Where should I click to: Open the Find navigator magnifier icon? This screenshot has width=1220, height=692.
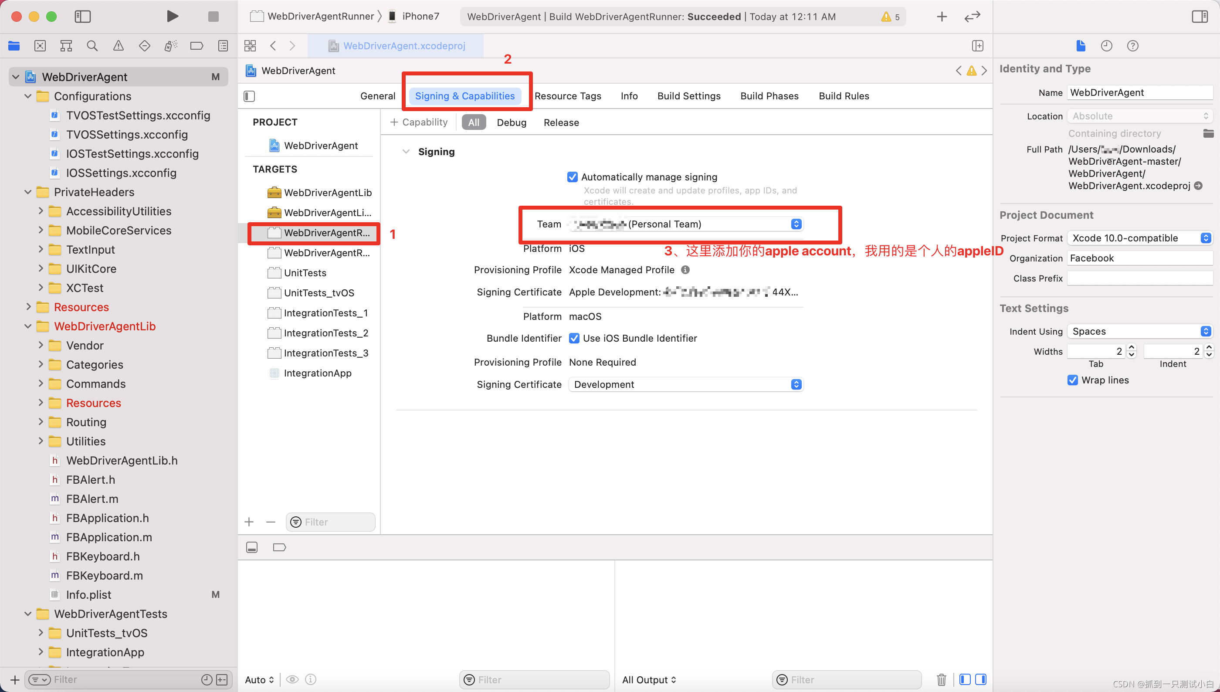(92, 46)
